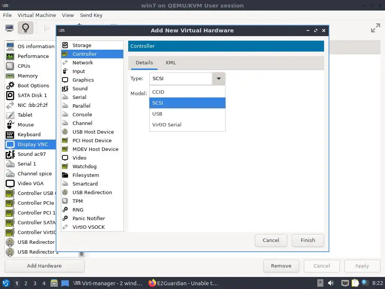The width and height of the screenshot is (385, 289).
Task: Click the Apply button in main window
Action: (x=362, y=266)
